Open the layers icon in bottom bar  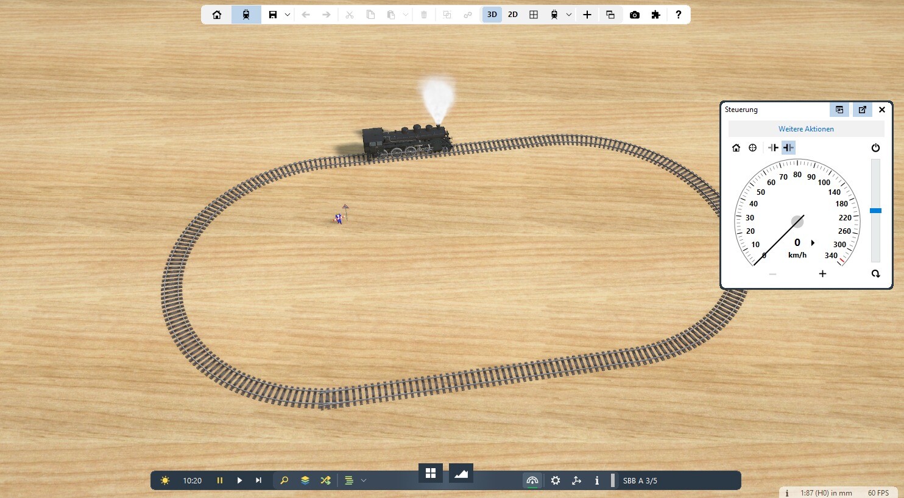(x=305, y=480)
